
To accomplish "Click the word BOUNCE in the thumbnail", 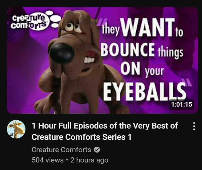I will pos(128,49).
